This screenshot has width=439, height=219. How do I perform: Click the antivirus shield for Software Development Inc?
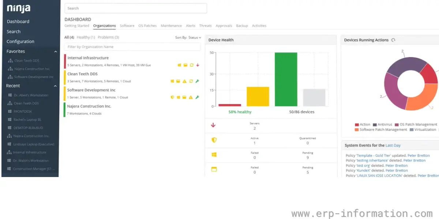tap(172, 97)
